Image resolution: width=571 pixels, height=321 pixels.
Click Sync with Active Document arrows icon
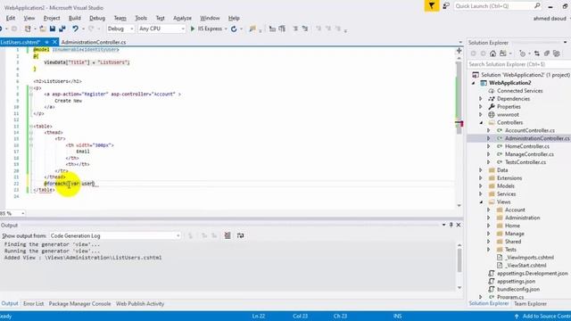point(537,53)
